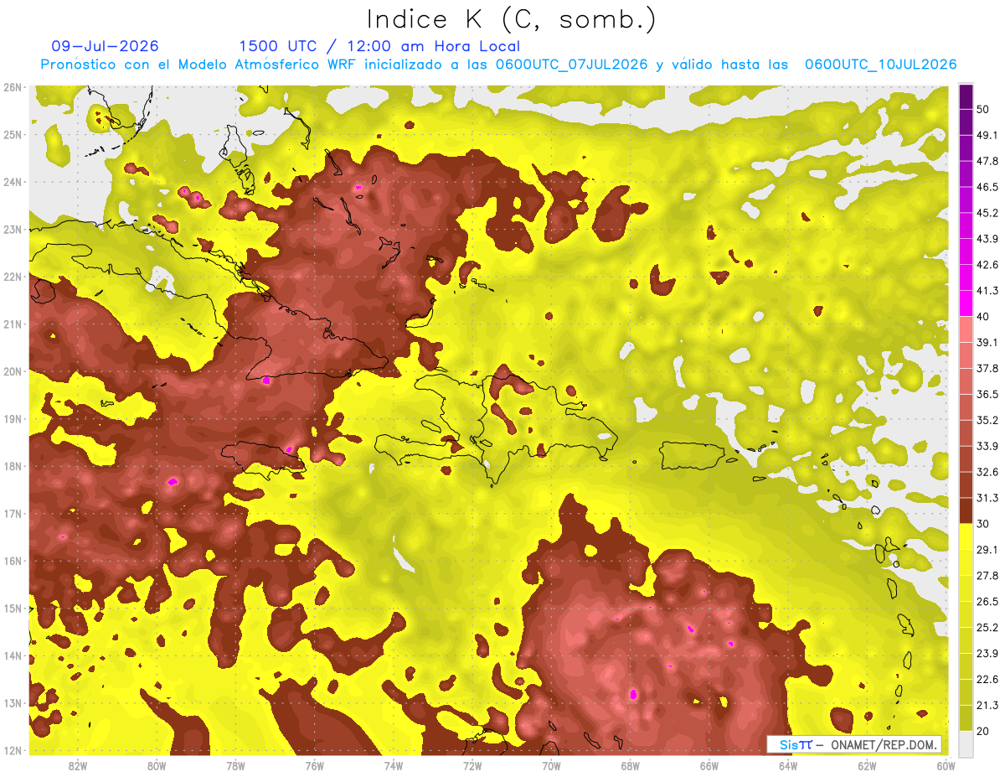Click the 72W longitude label
The width and height of the screenshot is (1005, 777).
tap(472, 765)
